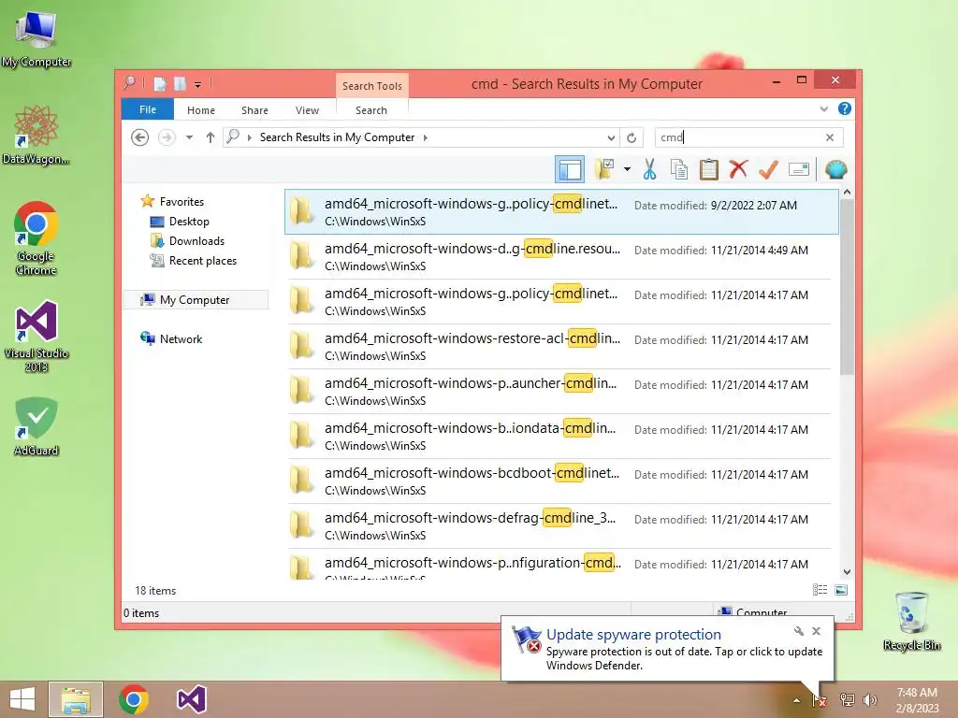Click the blue shell icon
The height and width of the screenshot is (718, 958).
835,169
